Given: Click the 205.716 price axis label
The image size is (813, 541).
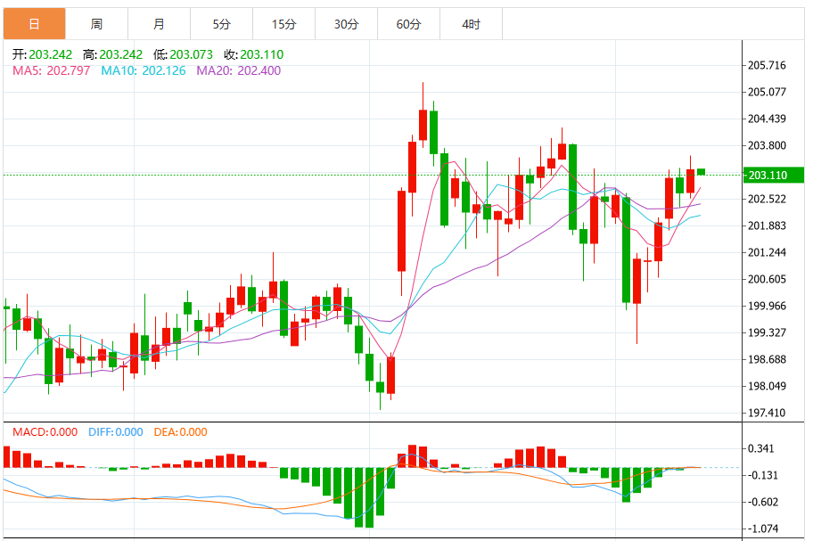Looking at the screenshot, I should click(x=767, y=65).
